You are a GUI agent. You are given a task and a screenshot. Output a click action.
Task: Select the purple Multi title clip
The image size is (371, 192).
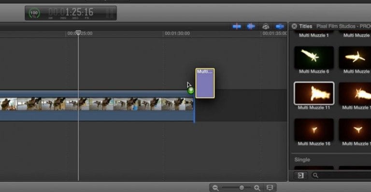click(x=205, y=83)
